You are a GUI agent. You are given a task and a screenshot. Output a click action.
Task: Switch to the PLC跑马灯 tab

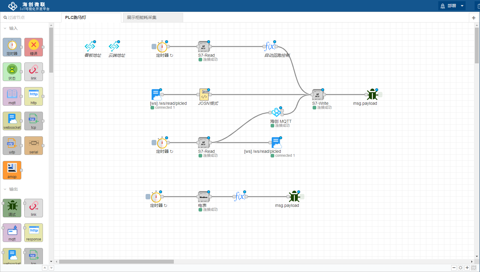click(91, 17)
